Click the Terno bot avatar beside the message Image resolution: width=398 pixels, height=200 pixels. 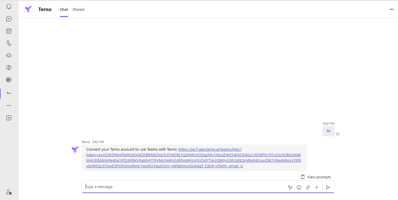pos(75,149)
